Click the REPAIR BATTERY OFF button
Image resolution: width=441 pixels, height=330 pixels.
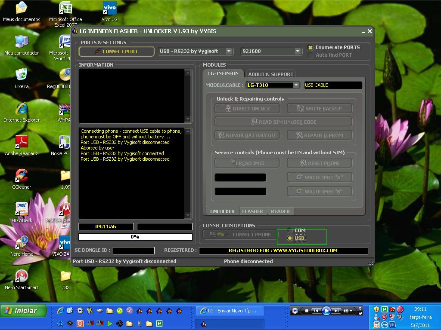(247, 135)
